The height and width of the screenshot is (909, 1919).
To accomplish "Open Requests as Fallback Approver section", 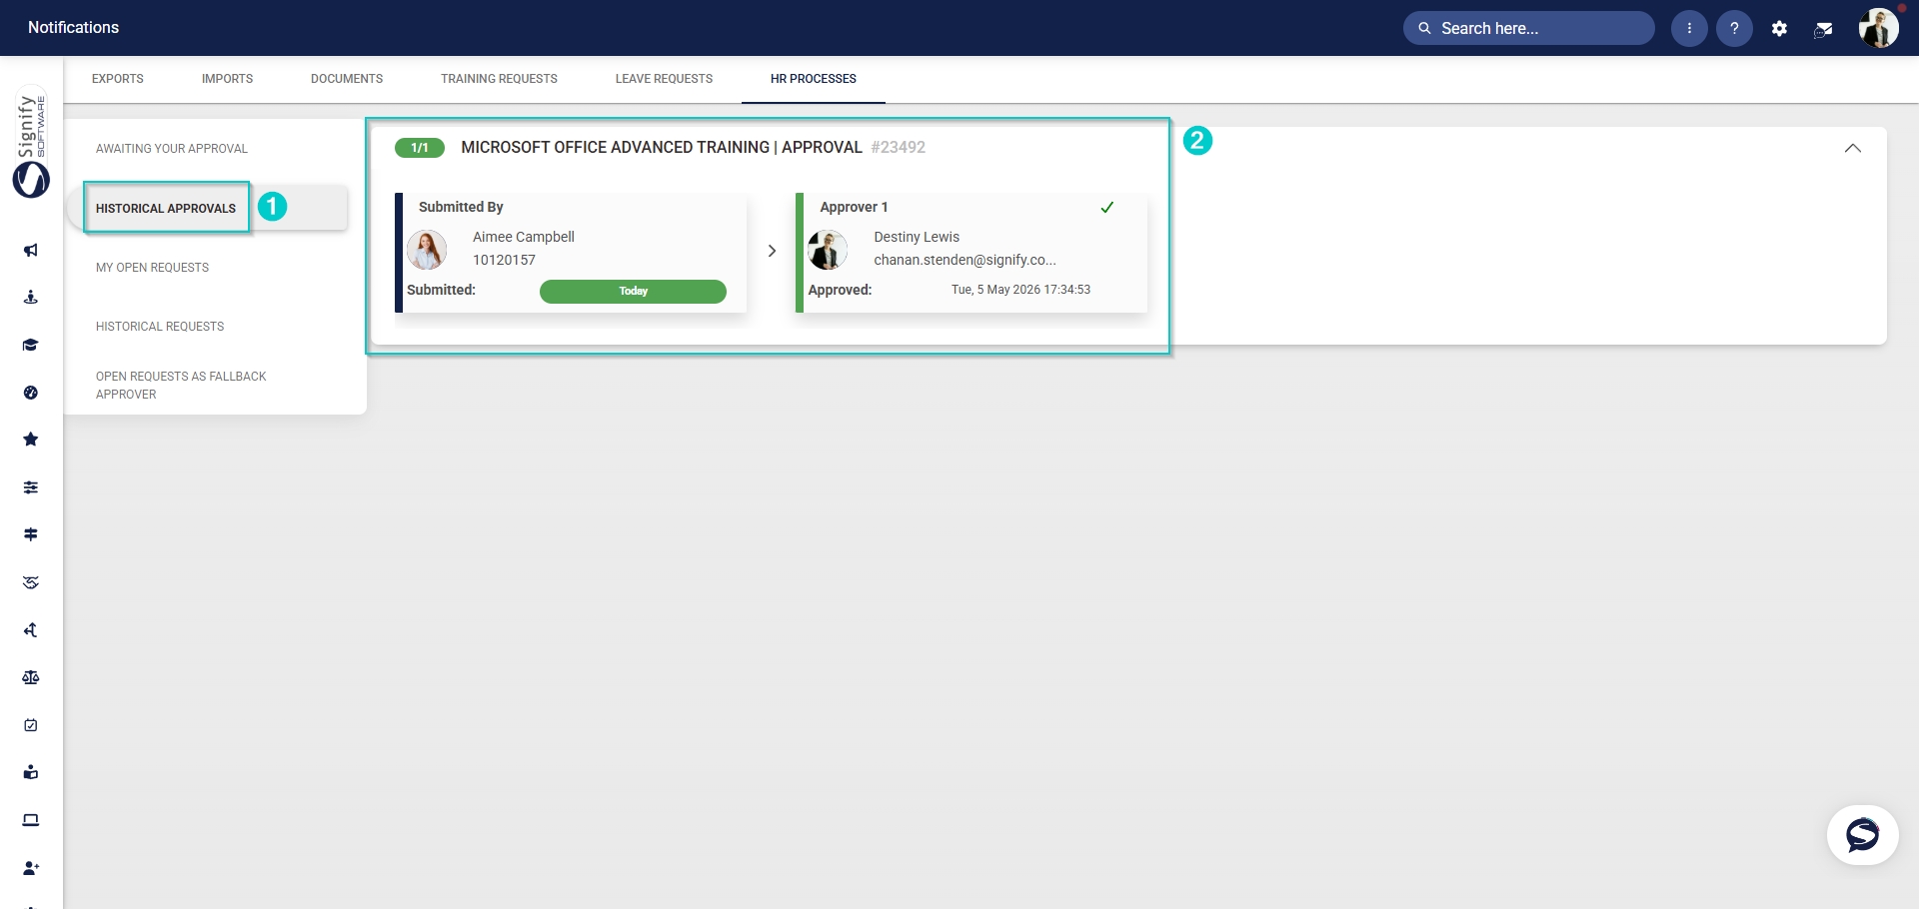I will point(181,385).
